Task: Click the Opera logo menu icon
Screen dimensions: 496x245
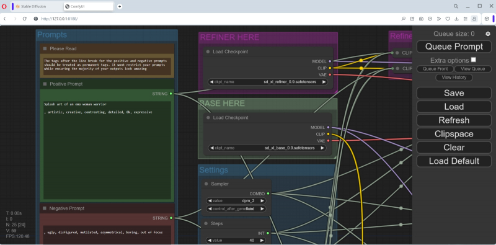Action: [4, 6]
